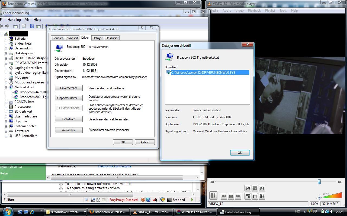This screenshot has height=216, width=347.
Task: Select 'To acquire missing software / drivers' radio
Action: click(61, 188)
